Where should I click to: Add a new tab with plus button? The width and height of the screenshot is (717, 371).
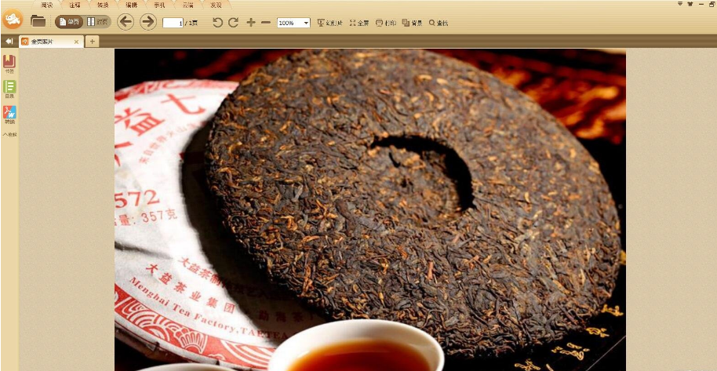click(92, 42)
